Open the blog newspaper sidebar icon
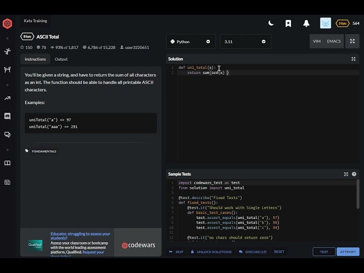The image size is (364, 273). 7,182
